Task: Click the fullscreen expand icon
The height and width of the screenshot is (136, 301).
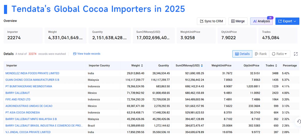Action: 296,54
